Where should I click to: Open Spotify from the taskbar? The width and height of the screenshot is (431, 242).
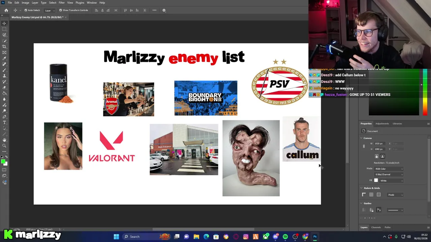pyautogui.click(x=285, y=237)
